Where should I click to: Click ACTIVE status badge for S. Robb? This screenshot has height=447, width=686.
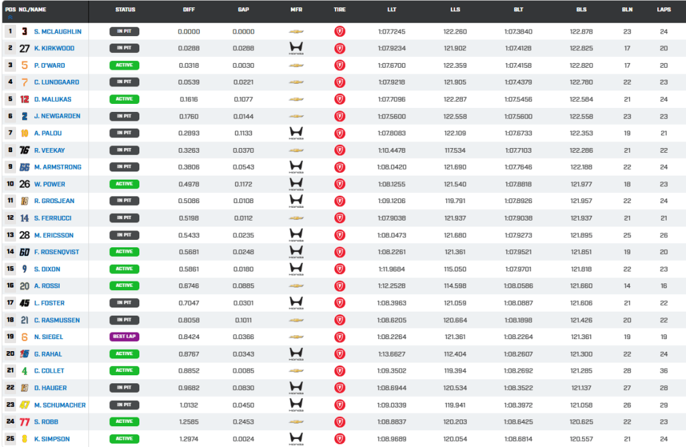point(124,422)
